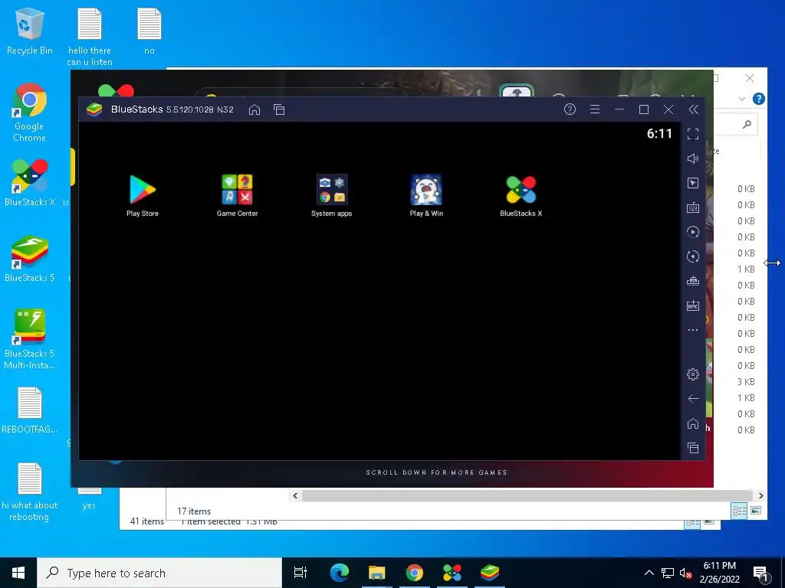Click the sync operations circle icon in sidebar
The height and width of the screenshot is (588, 785).
pyautogui.click(x=693, y=256)
